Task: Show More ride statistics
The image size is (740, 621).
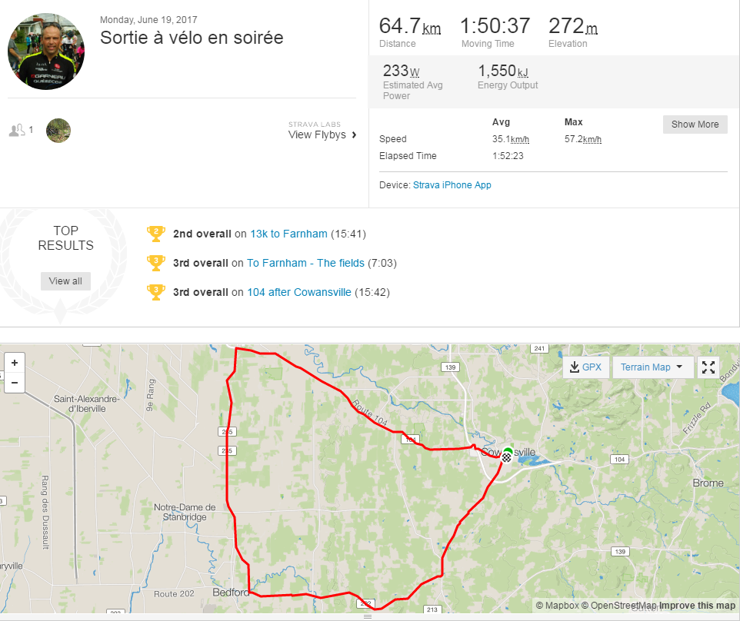Action: (695, 124)
